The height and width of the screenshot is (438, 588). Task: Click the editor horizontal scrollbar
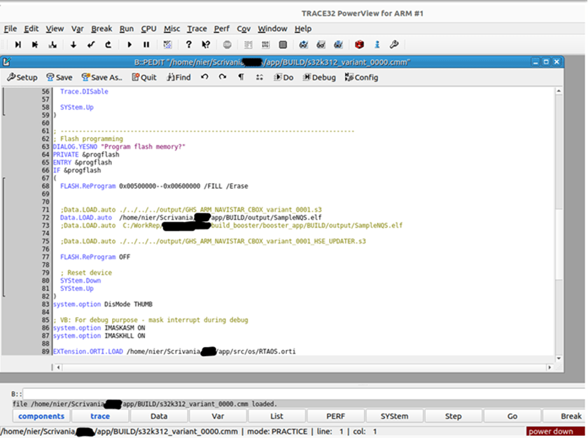(304, 367)
